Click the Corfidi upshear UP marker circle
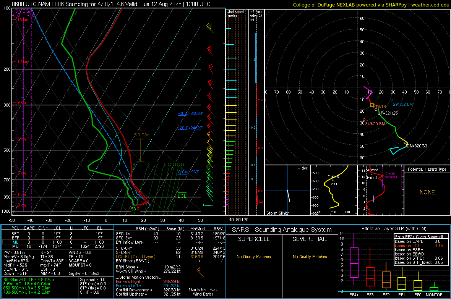The image size is (451, 299). pos(376,110)
